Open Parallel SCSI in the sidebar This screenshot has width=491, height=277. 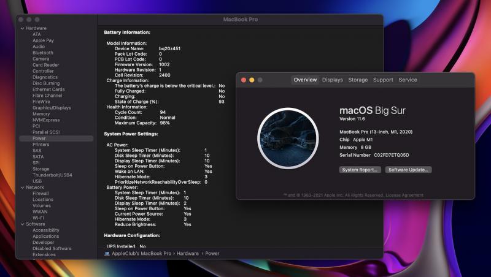tap(46, 132)
